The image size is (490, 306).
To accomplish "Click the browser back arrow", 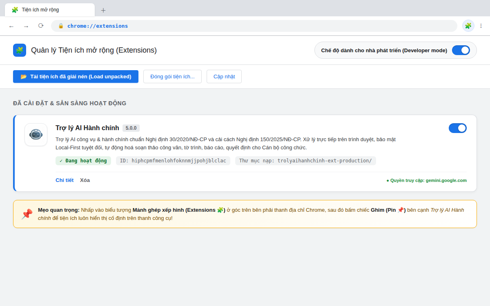I will click(11, 26).
